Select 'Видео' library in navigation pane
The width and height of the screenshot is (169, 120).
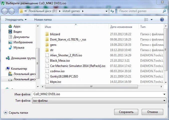tap(18, 32)
